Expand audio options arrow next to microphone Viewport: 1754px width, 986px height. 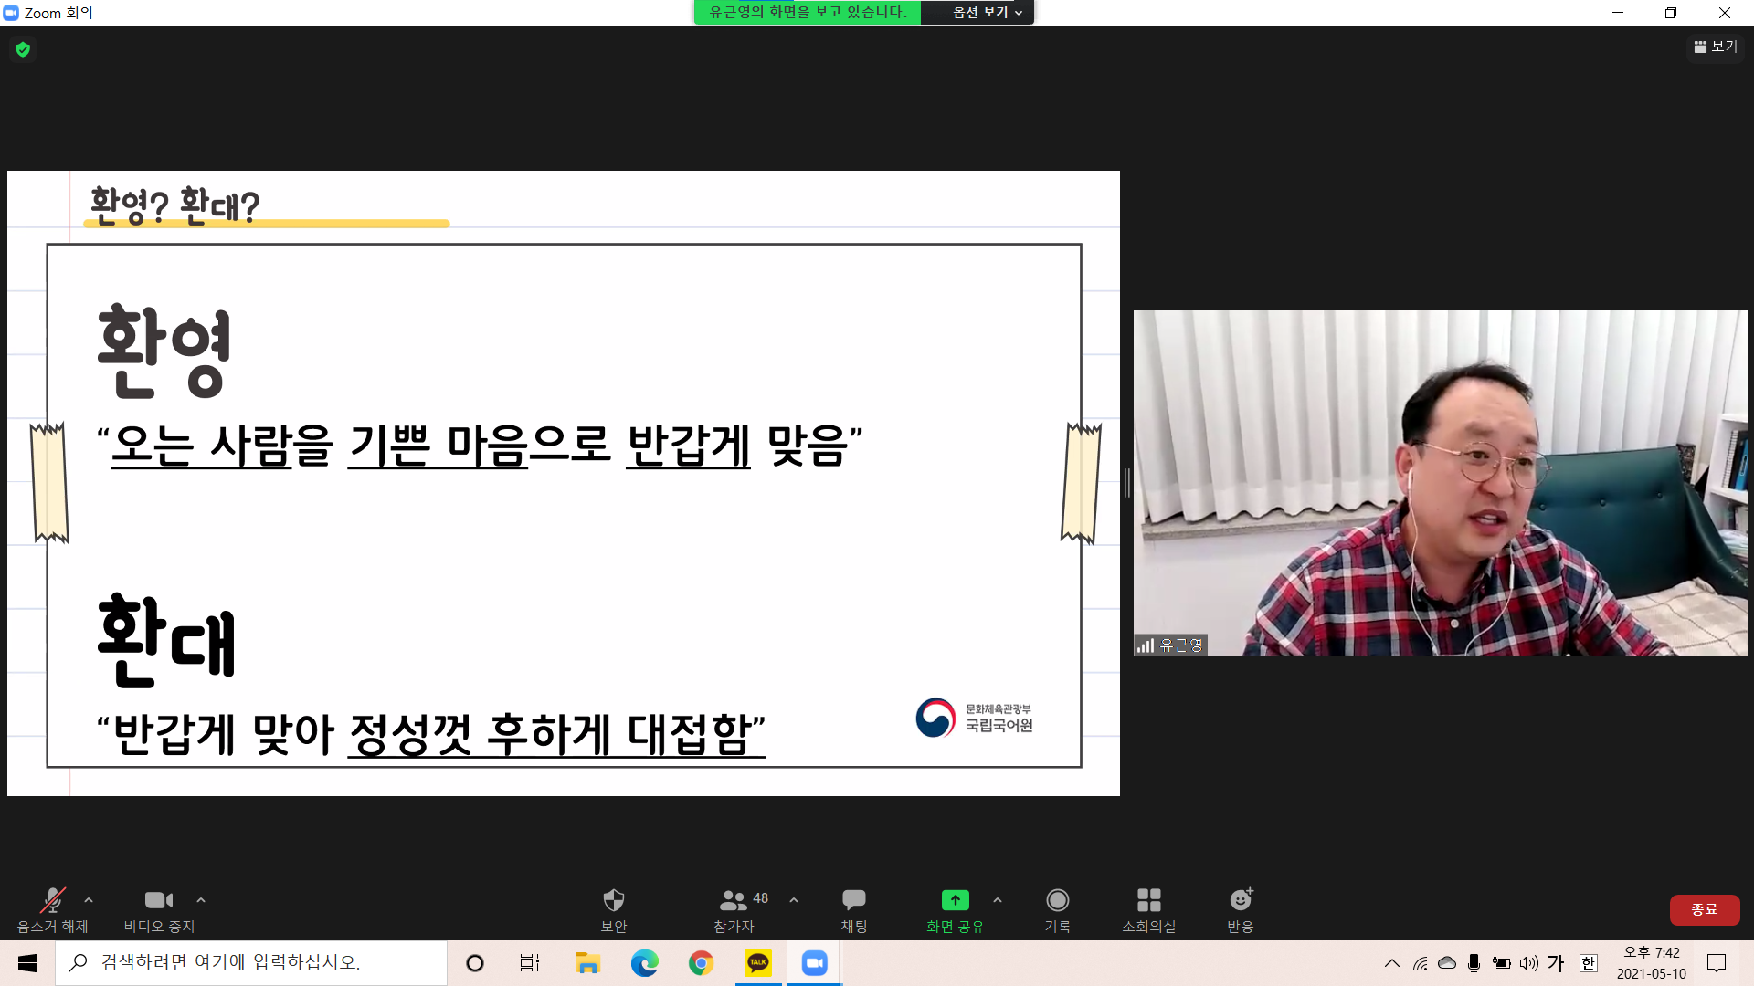[x=89, y=900]
